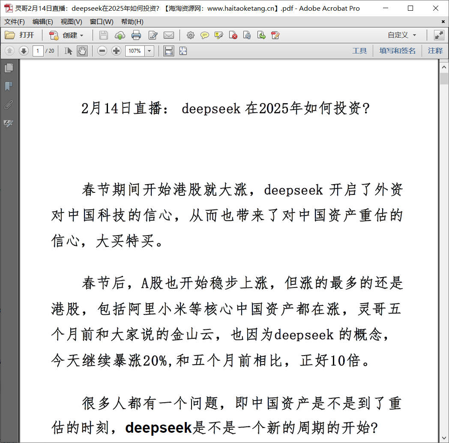Toggle fit width scrolling mode
449x443 pixels.
(x=169, y=51)
